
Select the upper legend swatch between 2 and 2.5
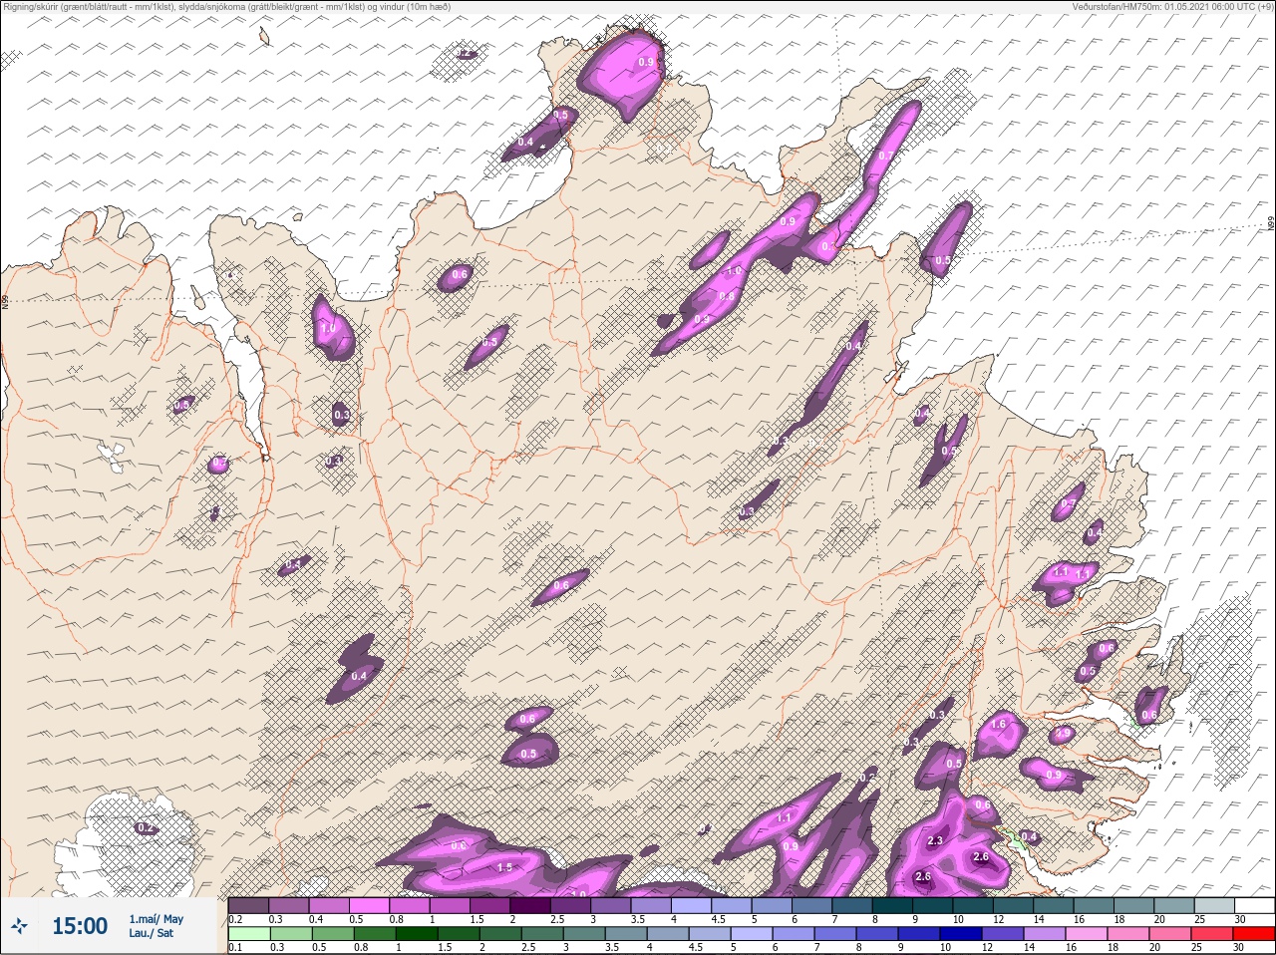(x=531, y=905)
